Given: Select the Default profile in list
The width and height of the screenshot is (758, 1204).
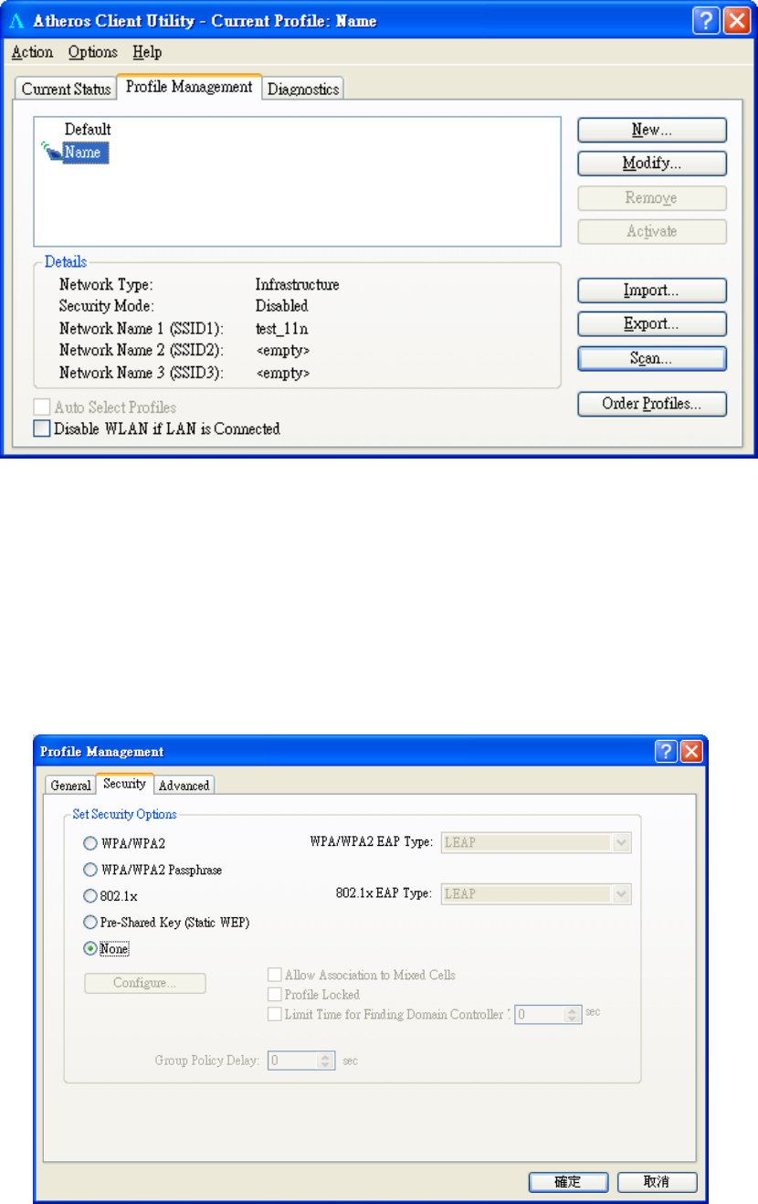Looking at the screenshot, I should click(88, 130).
